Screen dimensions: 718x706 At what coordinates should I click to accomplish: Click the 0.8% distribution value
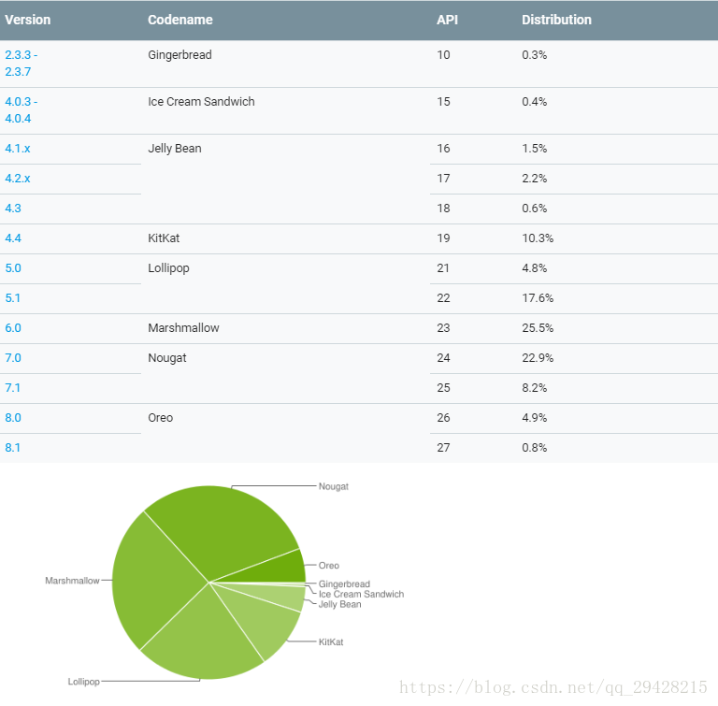pos(535,448)
